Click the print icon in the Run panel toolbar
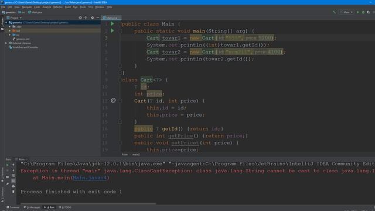The width and height of the screenshot is (375, 211). click(x=13, y=186)
